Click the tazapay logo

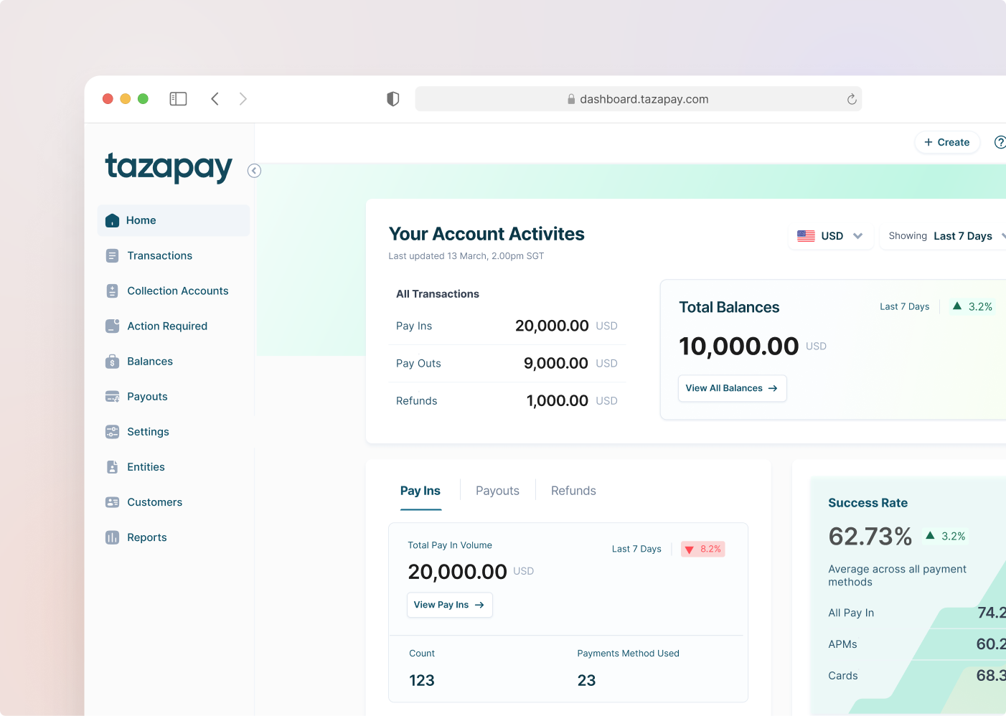point(169,168)
